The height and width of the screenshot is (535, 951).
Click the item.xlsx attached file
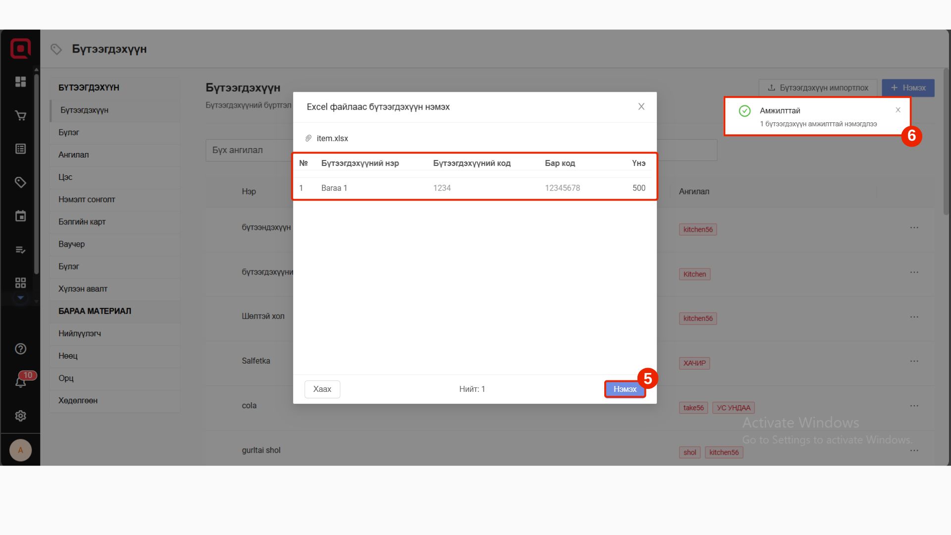332,138
